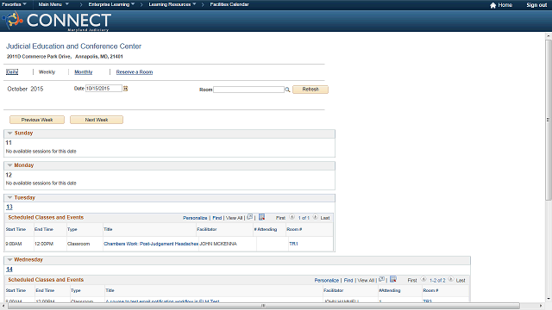Click Personalize in Tuesday grid
Screen dimensions: 552x310
tap(195, 218)
